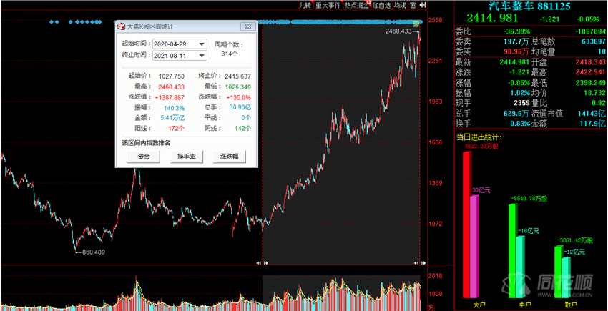Click the 总笔数 value 633697

tap(592, 41)
